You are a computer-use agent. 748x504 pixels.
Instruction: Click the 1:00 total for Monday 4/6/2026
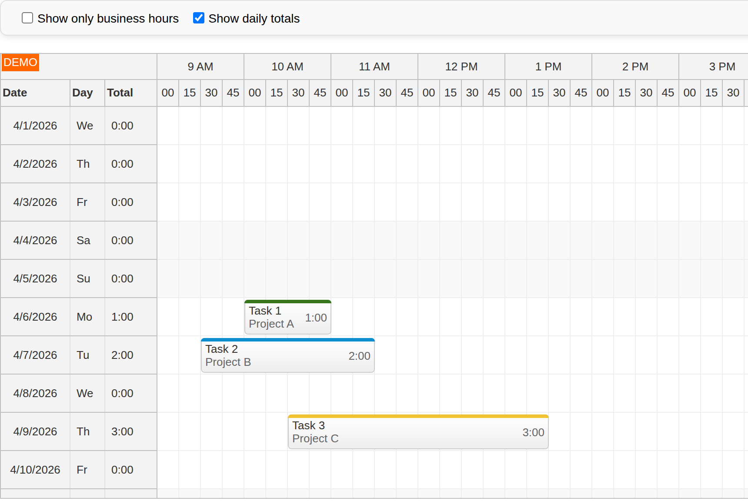coord(122,317)
